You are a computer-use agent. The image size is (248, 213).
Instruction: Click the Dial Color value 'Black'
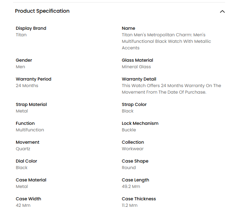pyautogui.click(x=22, y=168)
